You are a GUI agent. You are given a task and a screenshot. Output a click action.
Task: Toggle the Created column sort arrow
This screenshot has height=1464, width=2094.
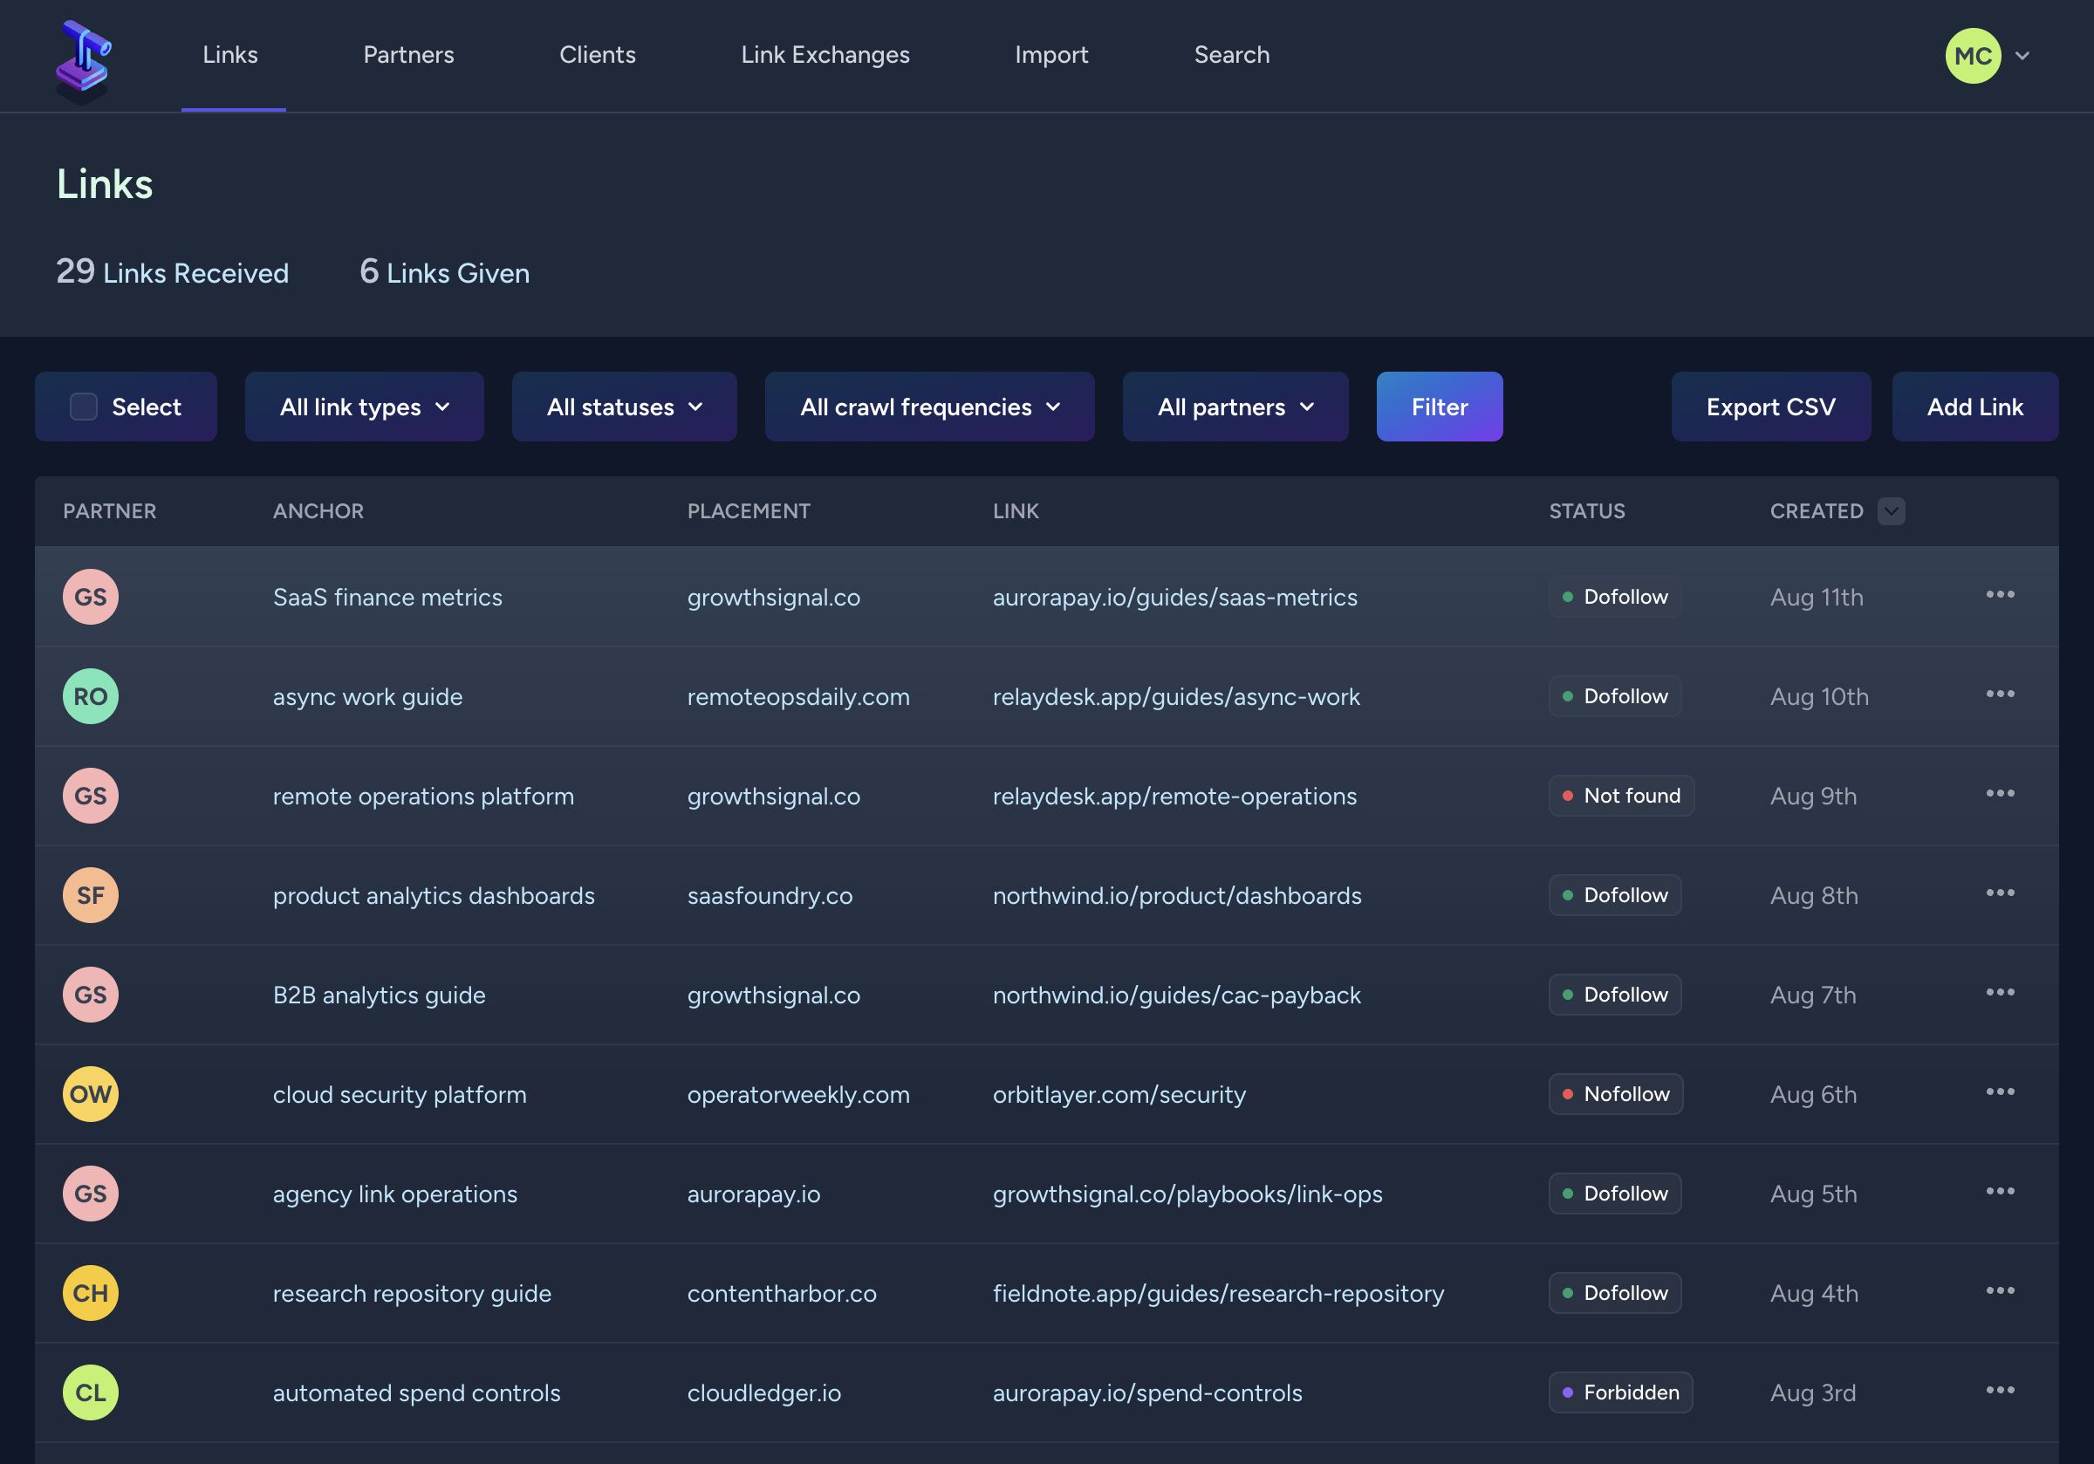1891,510
